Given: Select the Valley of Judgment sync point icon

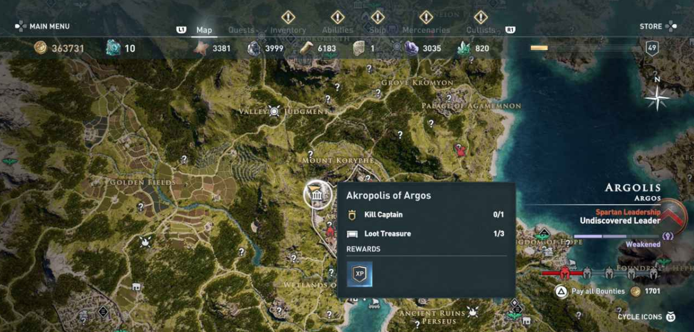Looking at the screenshot, I should [274, 111].
